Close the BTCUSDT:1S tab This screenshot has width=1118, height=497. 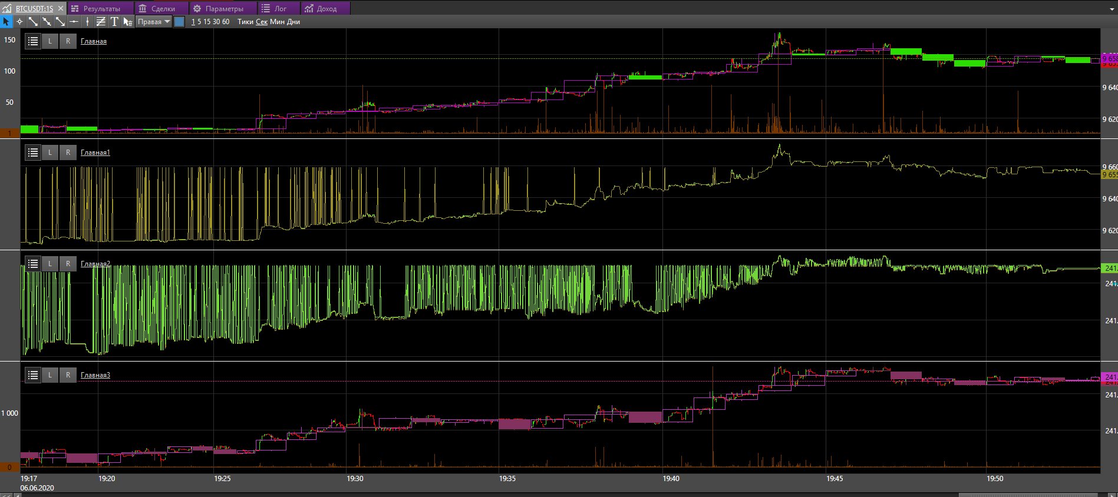tap(60, 9)
